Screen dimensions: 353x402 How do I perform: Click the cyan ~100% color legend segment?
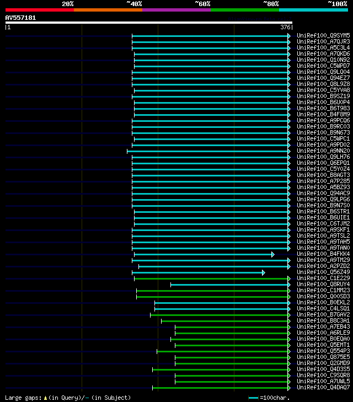click(313, 10)
